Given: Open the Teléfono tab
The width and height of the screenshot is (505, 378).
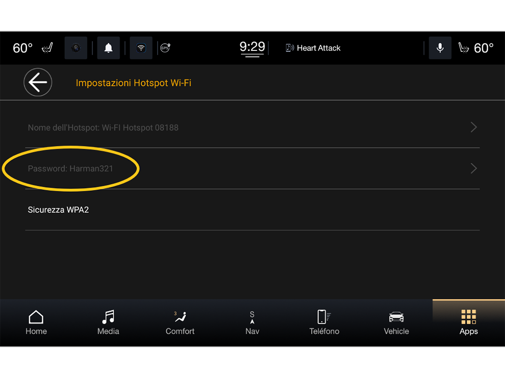Looking at the screenshot, I should pyautogui.click(x=325, y=323).
